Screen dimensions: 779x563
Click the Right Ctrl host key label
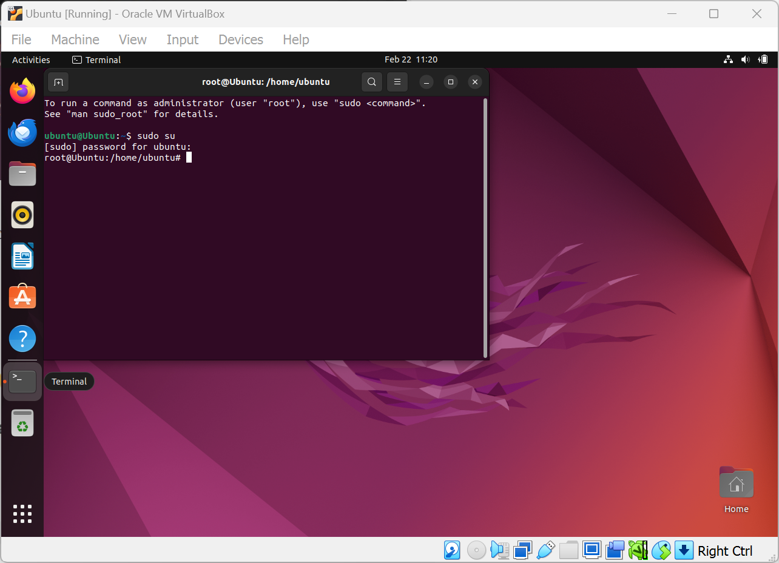[725, 551]
